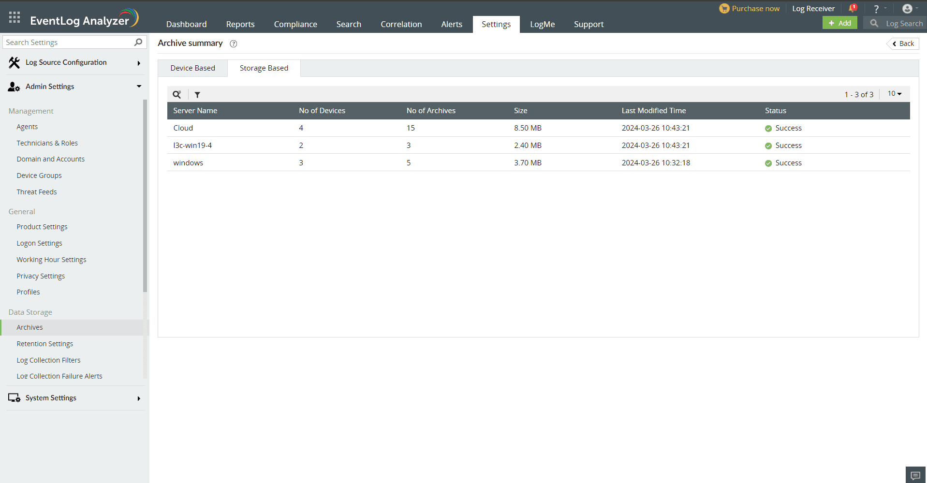This screenshot has width=927, height=483.
Task: Expand the System Settings section
Action: click(x=139, y=398)
